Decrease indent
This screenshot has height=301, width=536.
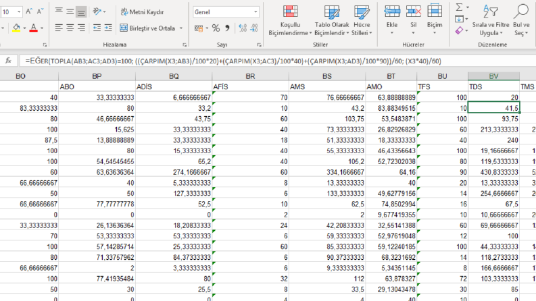click(x=97, y=28)
